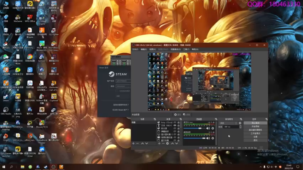Viewport: 303px width, 170px height.
Task: Open Cuphead desktop shortcut
Action: click(54, 98)
